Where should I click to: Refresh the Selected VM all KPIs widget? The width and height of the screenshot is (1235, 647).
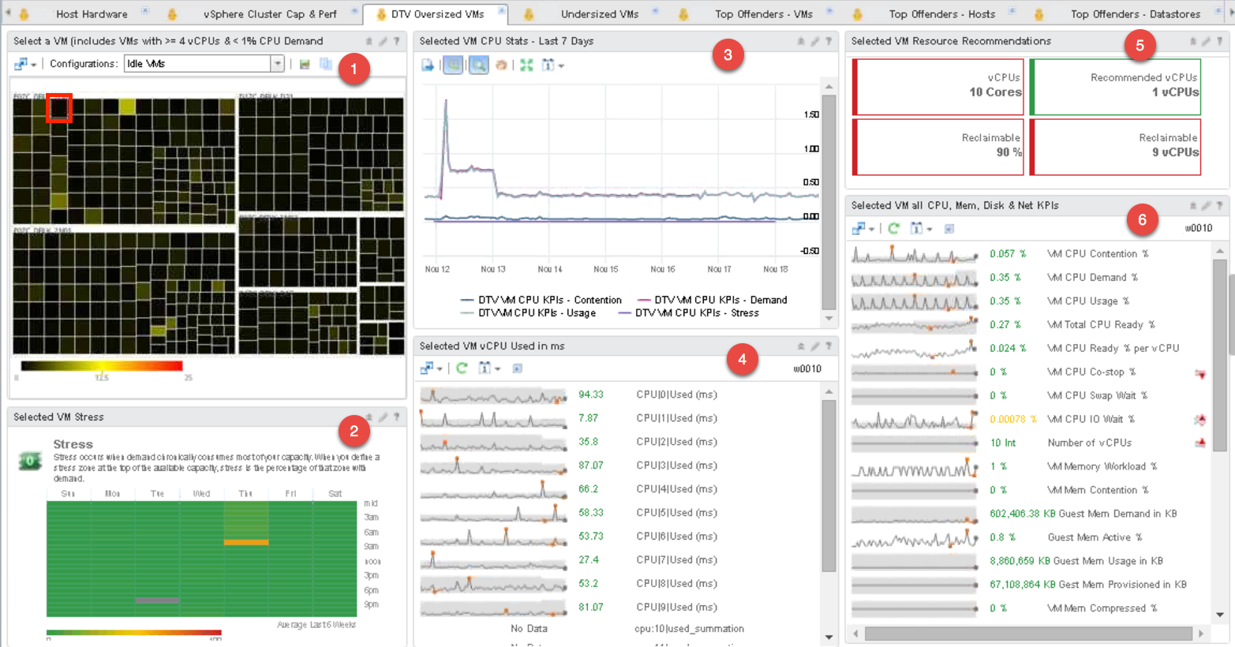pos(894,228)
